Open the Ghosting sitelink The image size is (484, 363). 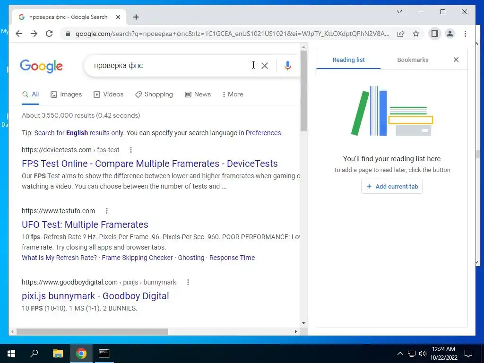pos(191,258)
